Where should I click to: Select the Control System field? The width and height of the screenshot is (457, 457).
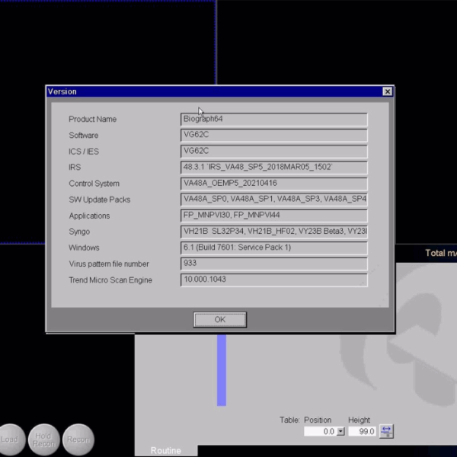(x=273, y=184)
